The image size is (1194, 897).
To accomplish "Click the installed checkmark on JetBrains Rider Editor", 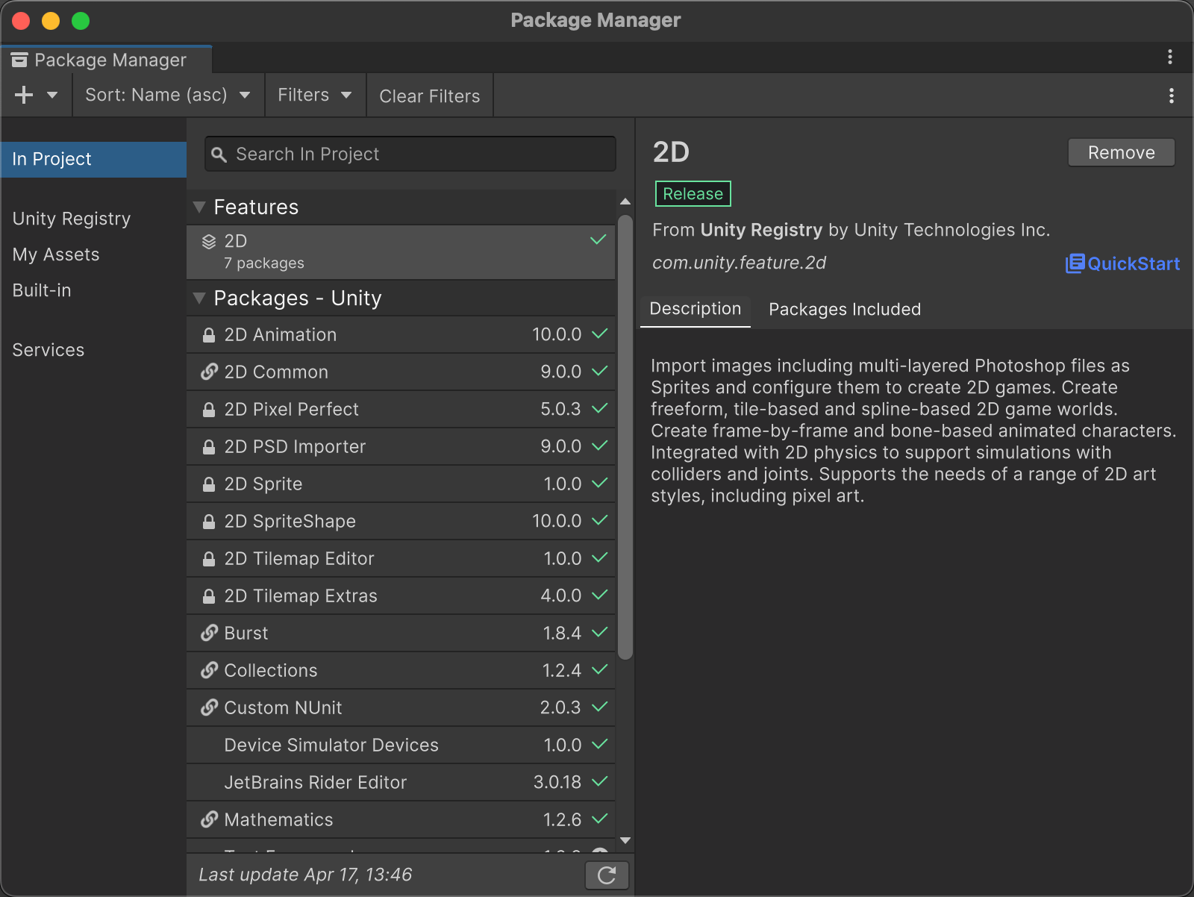I will (599, 781).
